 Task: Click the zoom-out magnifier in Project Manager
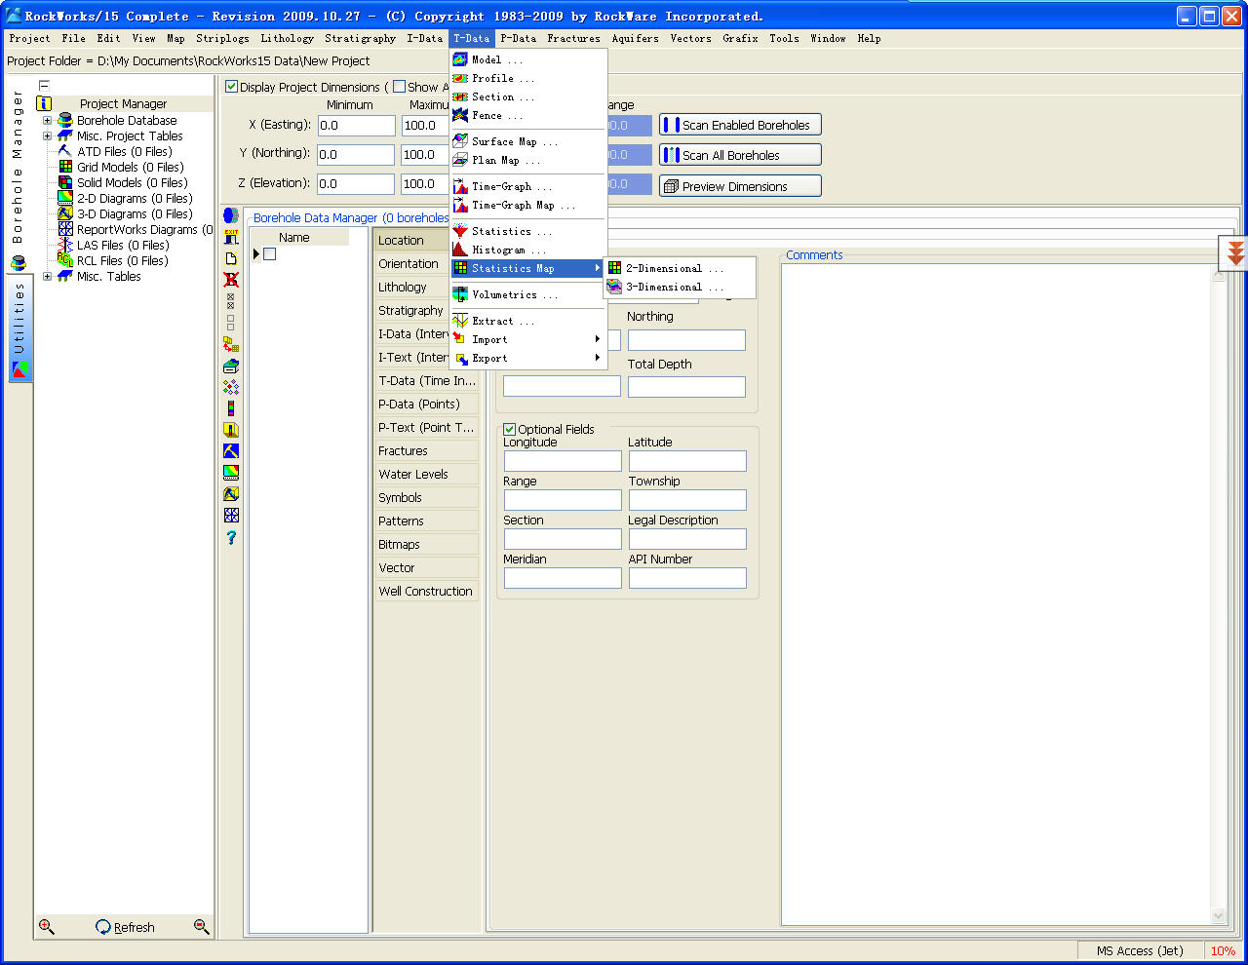202,926
